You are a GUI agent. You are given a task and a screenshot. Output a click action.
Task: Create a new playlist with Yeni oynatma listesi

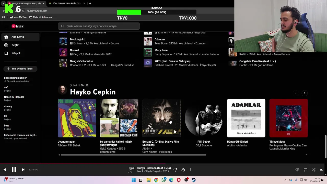(x=20, y=69)
